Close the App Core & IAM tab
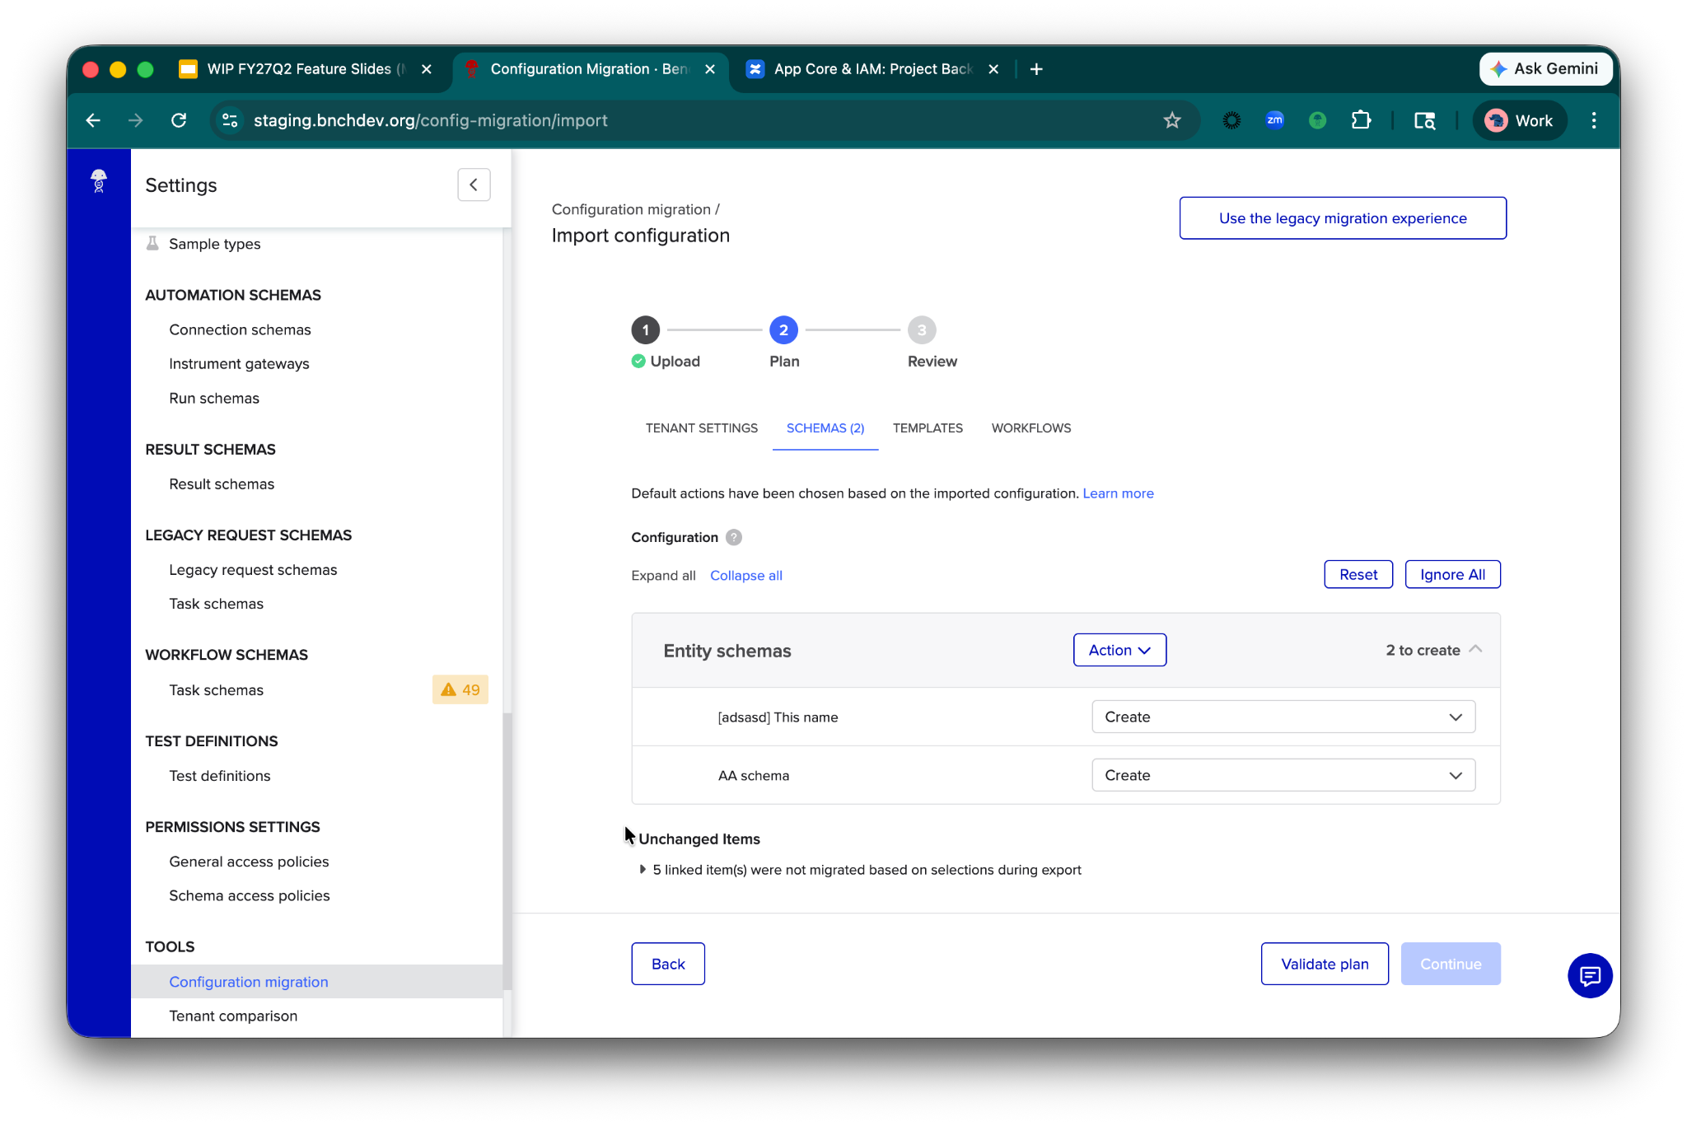1687x1126 pixels. tap(993, 69)
